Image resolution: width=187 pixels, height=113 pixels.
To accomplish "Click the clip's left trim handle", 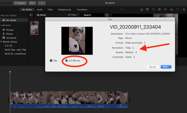I will 9,99.
